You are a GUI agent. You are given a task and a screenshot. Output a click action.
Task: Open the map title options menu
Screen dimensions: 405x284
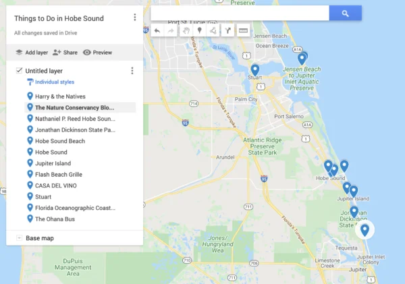135,18
